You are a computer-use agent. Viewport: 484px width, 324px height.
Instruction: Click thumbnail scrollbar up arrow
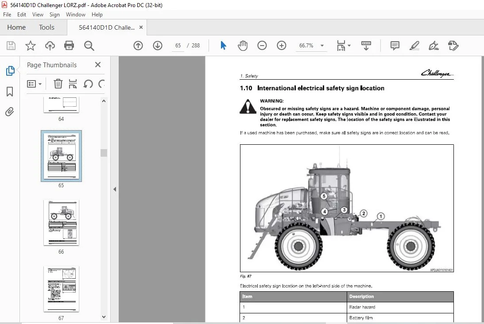point(104,101)
